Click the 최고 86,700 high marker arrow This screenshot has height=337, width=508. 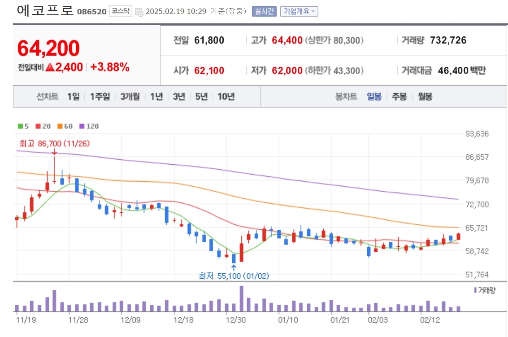tap(54, 152)
